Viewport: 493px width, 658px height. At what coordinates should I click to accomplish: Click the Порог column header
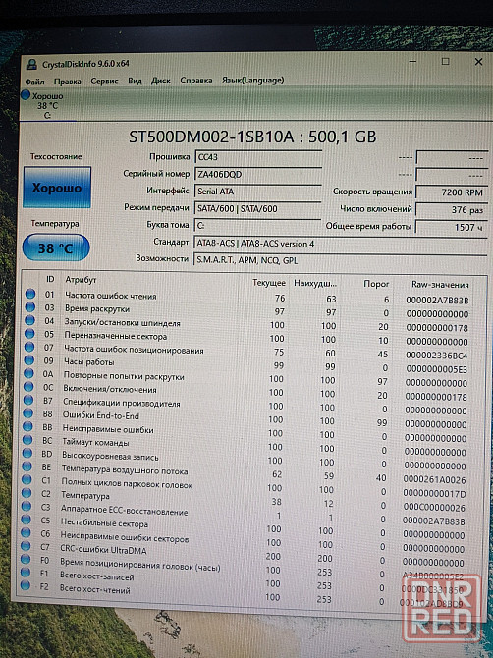coord(376,284)
